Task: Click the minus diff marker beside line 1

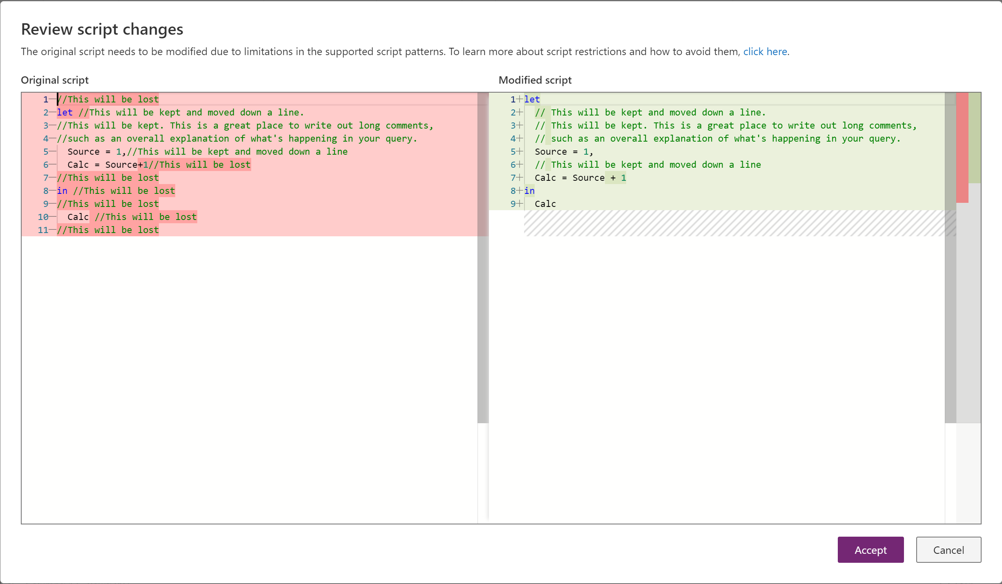Action: pos(53,99)
